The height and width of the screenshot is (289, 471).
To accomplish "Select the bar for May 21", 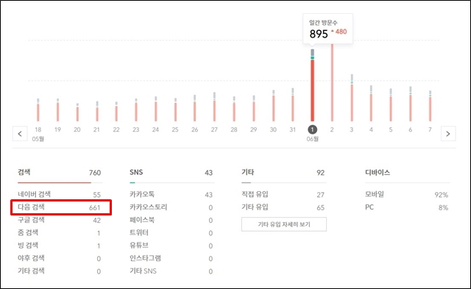I will pyautogui.click(x=97, y=111).
